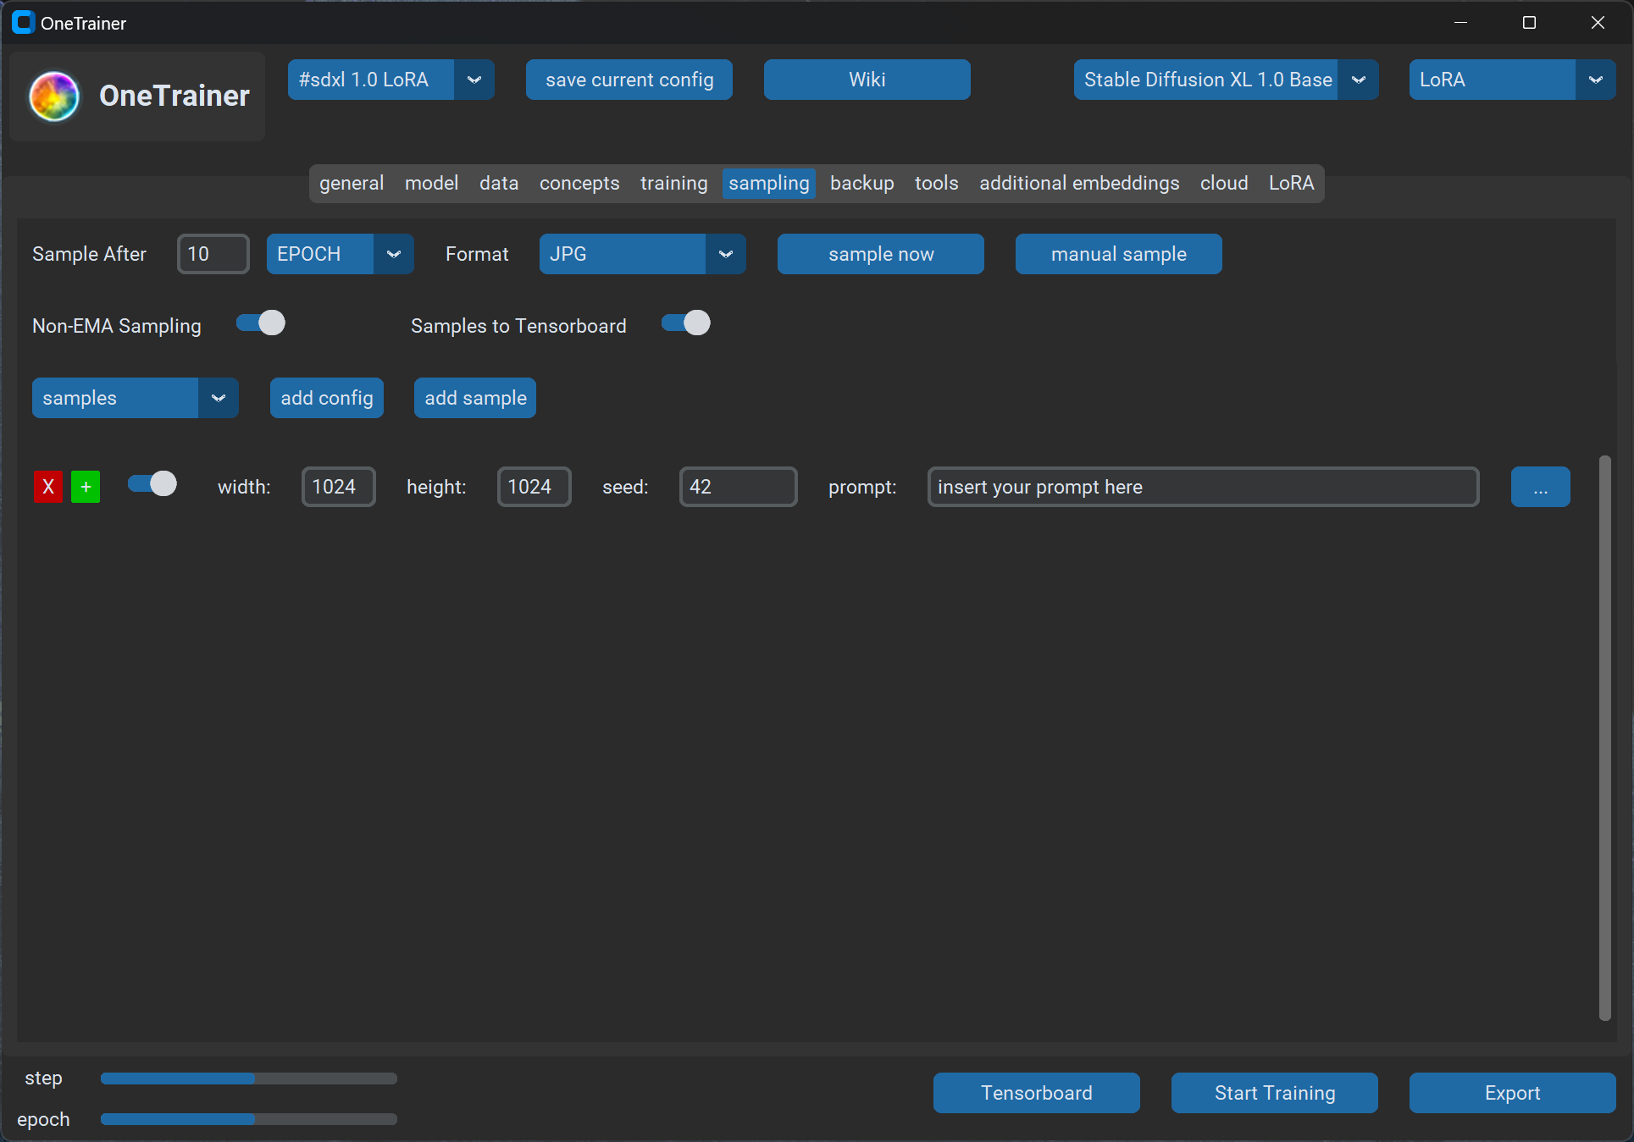
Task: Click the red X remove sample icon
Action: 48,487
